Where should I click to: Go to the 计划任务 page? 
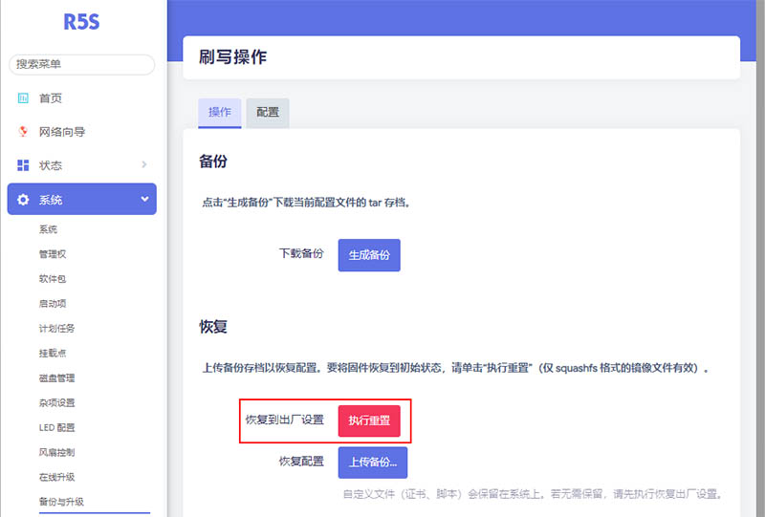(56, 329)
